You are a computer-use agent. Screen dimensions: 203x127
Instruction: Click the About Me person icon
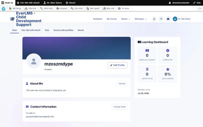(27, 84)
